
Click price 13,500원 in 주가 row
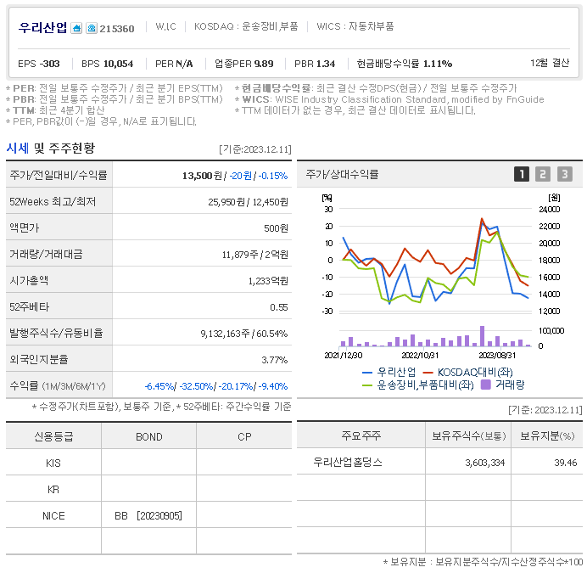tap(202, 176)
